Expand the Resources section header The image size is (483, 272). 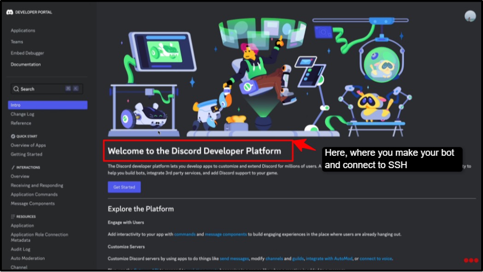(27, 216)
